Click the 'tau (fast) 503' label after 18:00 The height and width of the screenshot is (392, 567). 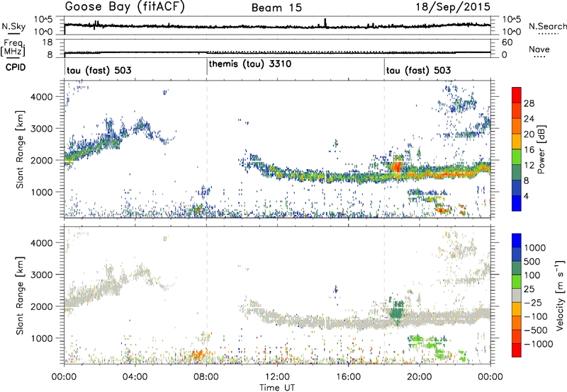[x=418, y=70]
